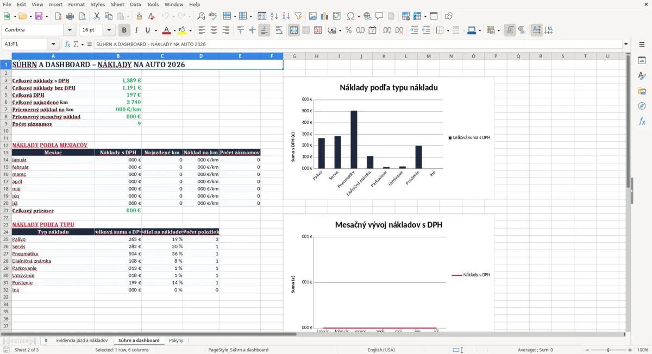Open the Navigator deck in the sidebar

click(x=642, y=106)
